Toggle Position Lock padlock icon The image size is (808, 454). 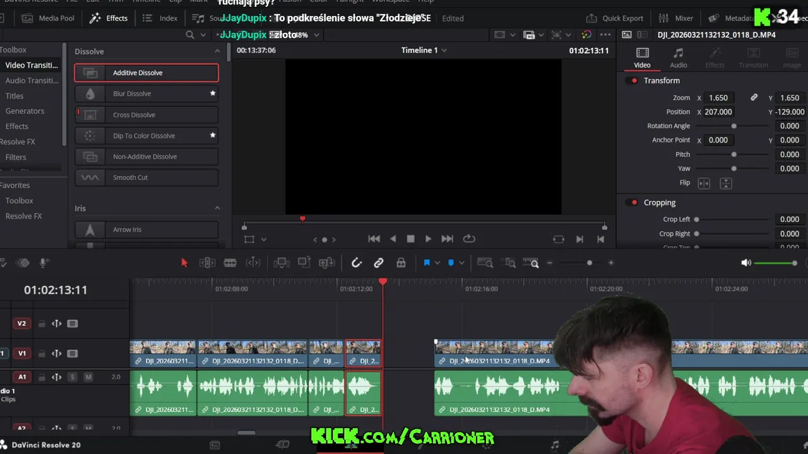point(401,263)
